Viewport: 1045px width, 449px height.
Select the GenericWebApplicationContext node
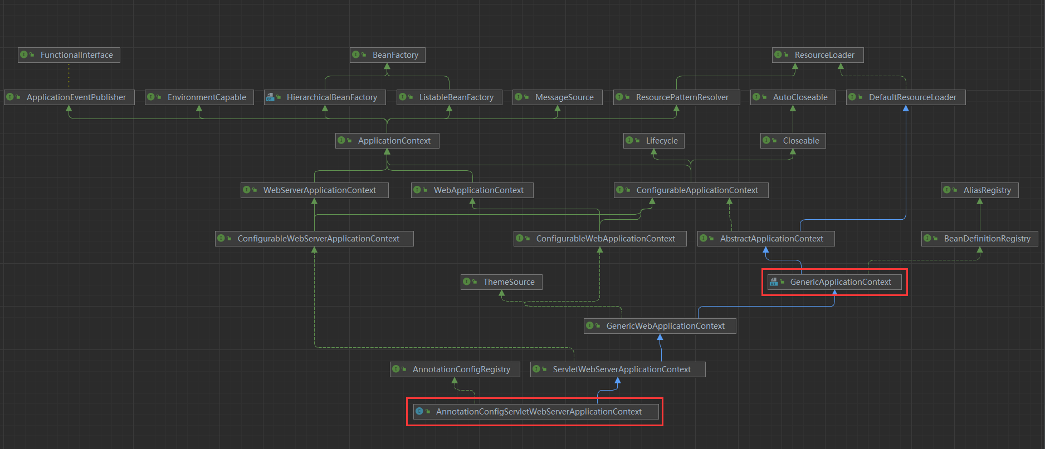(660, 326)
